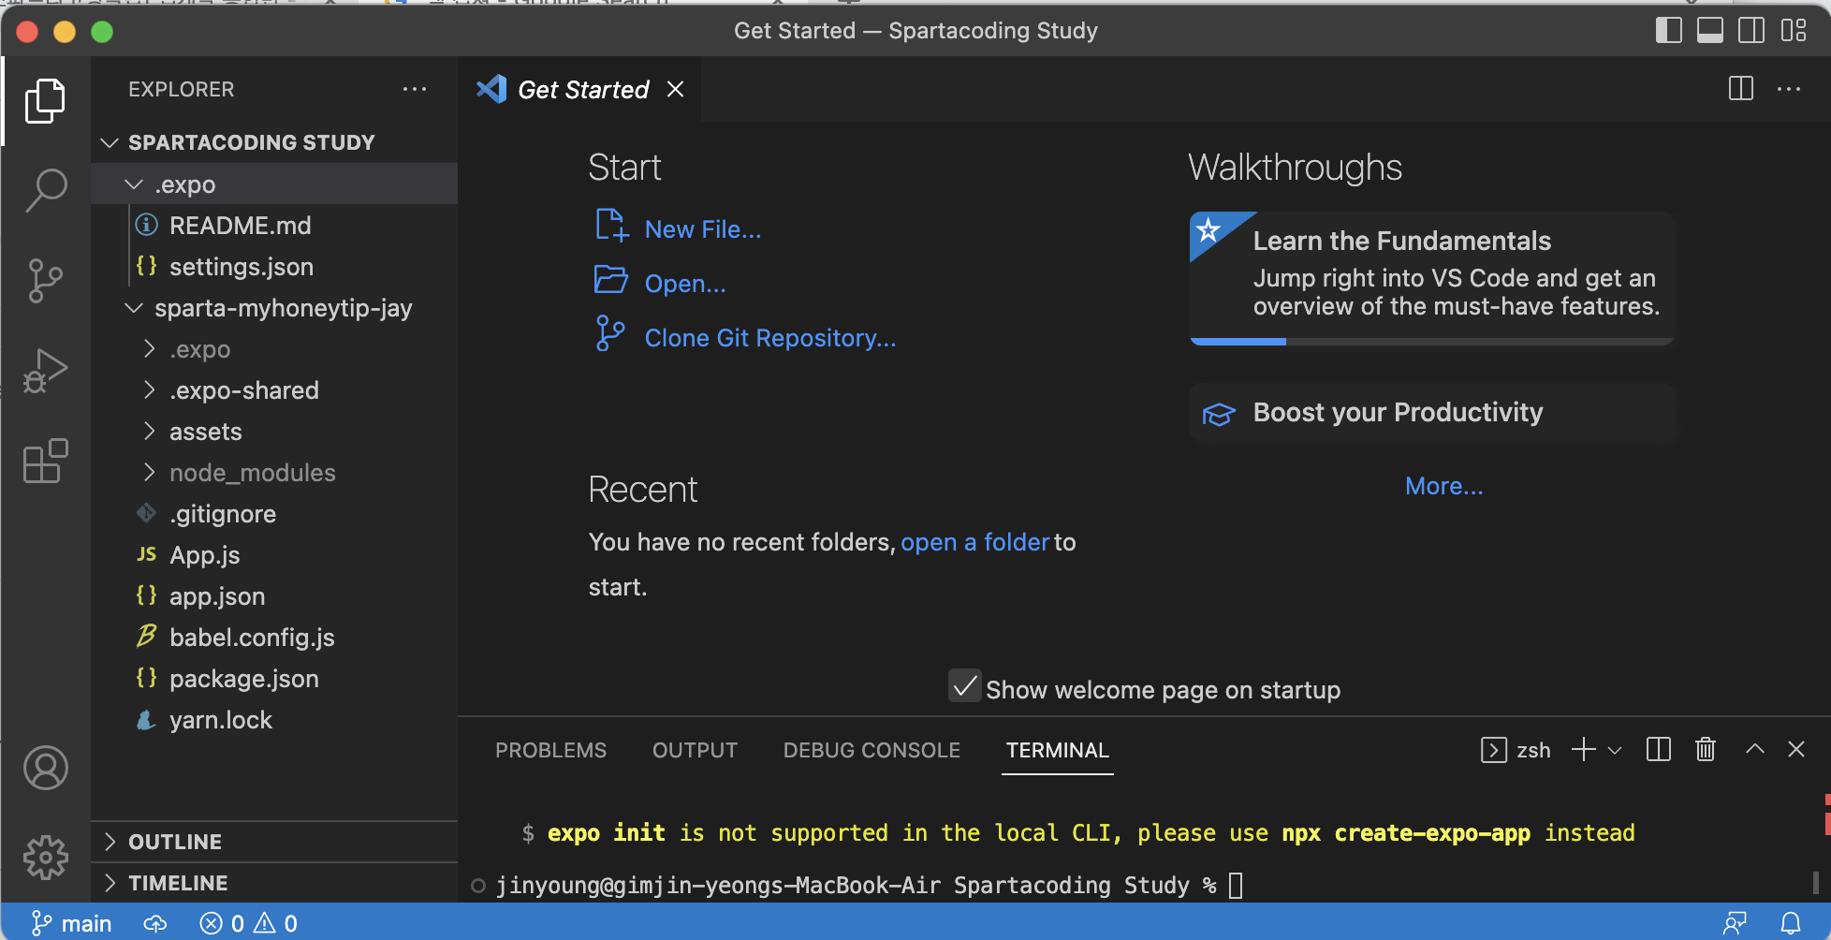This screenshot has width=1831, height=940.
Task: Expand the nested .expo folder
Action: [274, 349]
